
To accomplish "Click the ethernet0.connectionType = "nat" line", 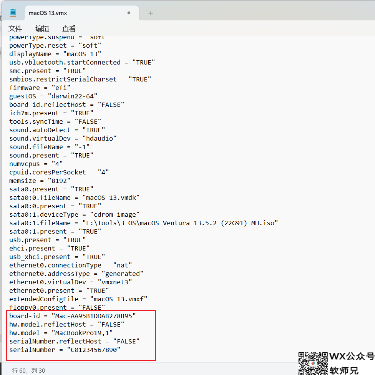I will 71,265.
